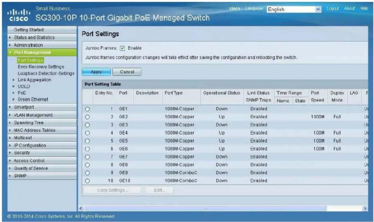Click horizontal scrollbar right arrow
The width and height of the screenshot is (374, 222).
coord(365,209)
